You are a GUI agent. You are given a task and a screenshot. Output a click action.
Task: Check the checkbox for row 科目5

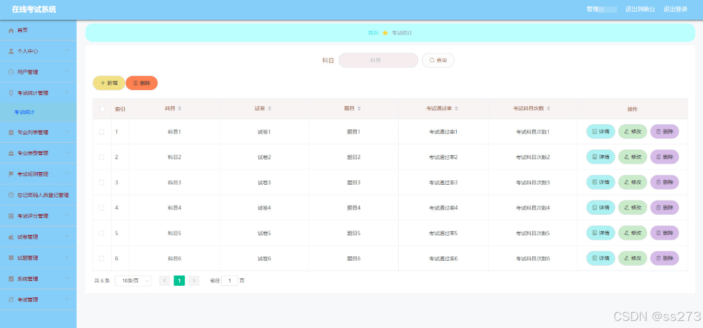pyautogui.click(x=101, y=233)
